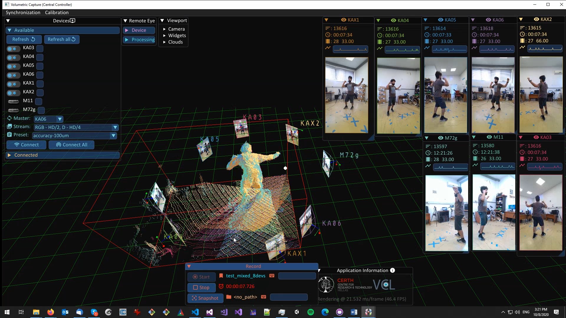Click the keyboard icon next to test_mixed_8devs

click(x=272, y=276)
